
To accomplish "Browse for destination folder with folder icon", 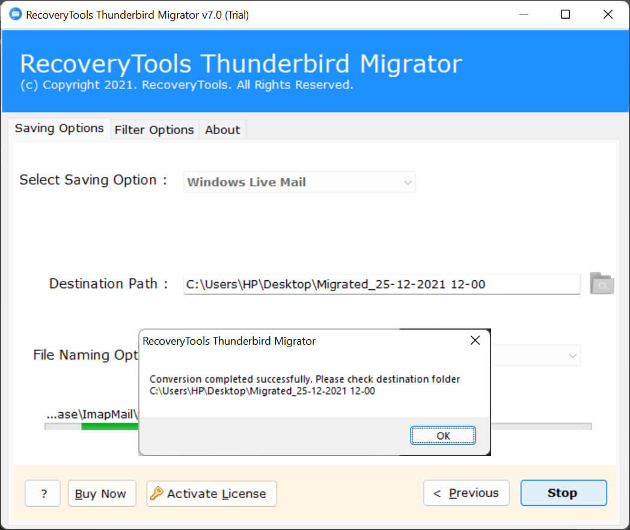I will [x=602, y=283].
